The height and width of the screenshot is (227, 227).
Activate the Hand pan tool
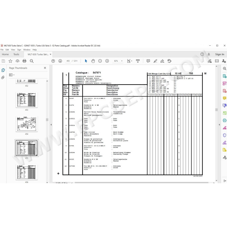[93, 61]
